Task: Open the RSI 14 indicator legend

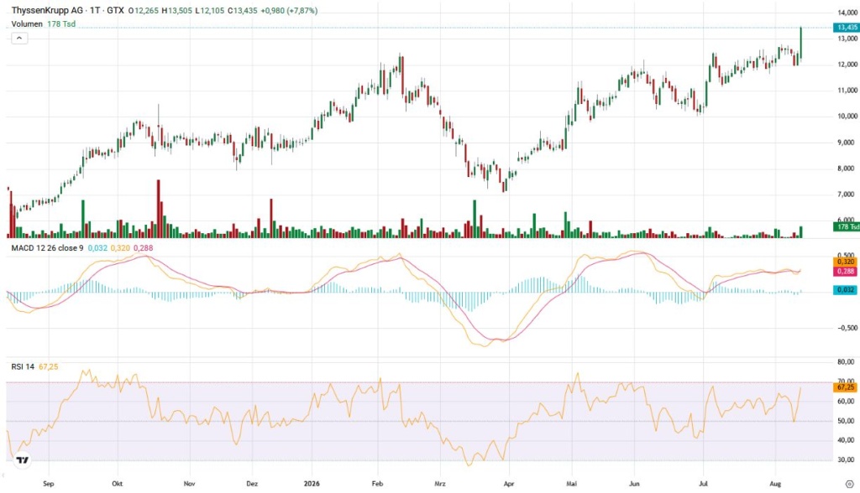Action: click(23, 366)
